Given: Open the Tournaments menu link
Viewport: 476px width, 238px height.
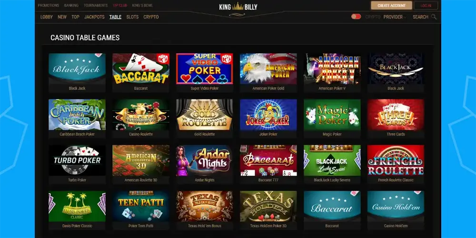Looking at the screenshot, I should pos(96,5).
